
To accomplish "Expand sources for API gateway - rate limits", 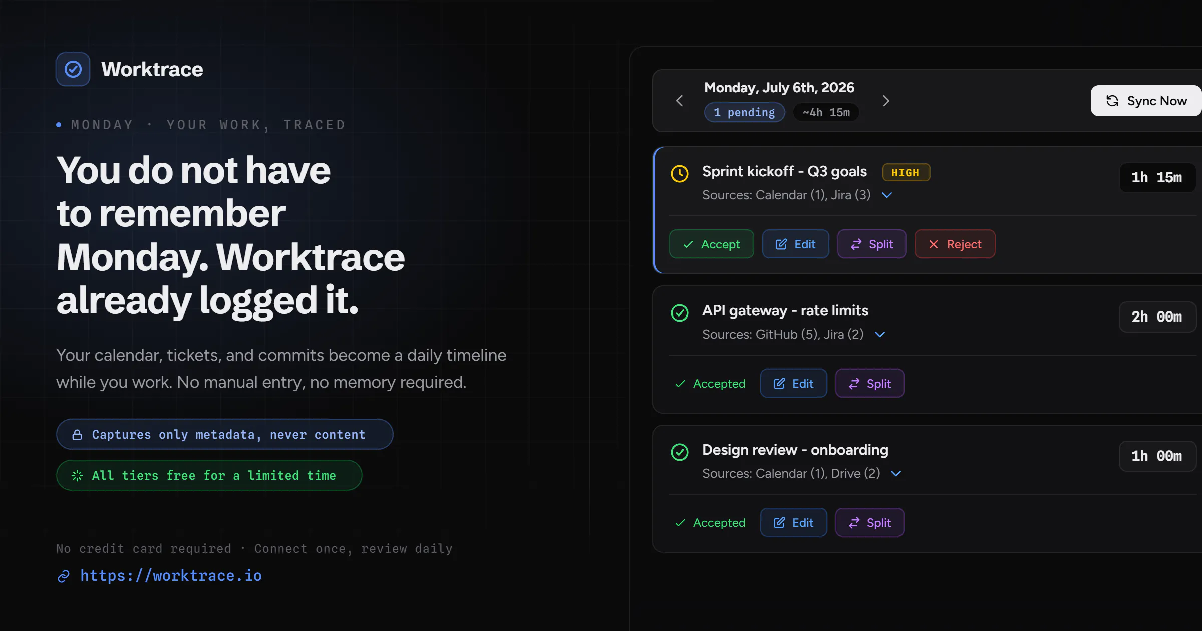I will click(x=880, y=334).
